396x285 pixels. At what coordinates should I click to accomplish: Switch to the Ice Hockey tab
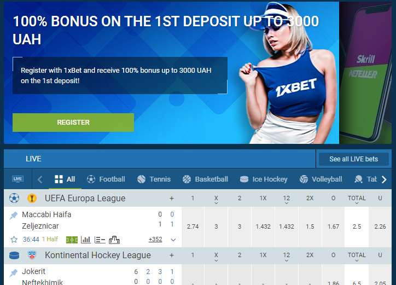pyautogui.click(x=264, y=179)
